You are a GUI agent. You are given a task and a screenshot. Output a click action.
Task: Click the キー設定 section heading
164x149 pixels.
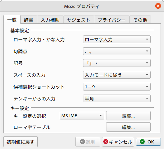pyautogui.click(x=20, y=108)
